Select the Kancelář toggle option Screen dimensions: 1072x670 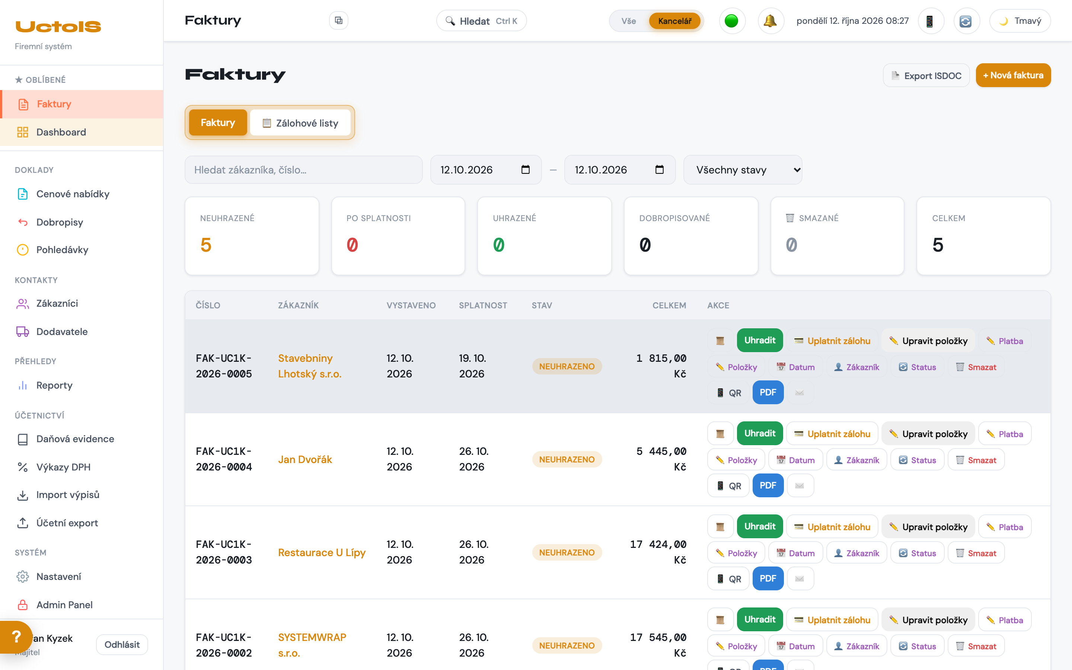(674, 21)
